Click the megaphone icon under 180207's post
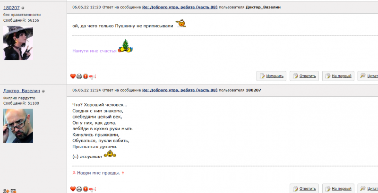 tap(93, 76)
